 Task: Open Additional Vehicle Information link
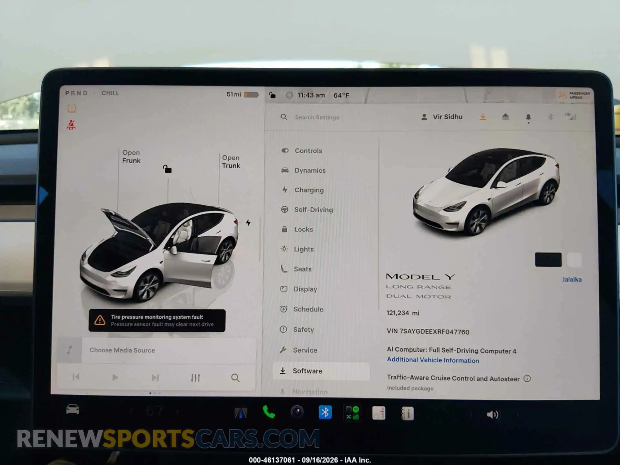[433, 360]
